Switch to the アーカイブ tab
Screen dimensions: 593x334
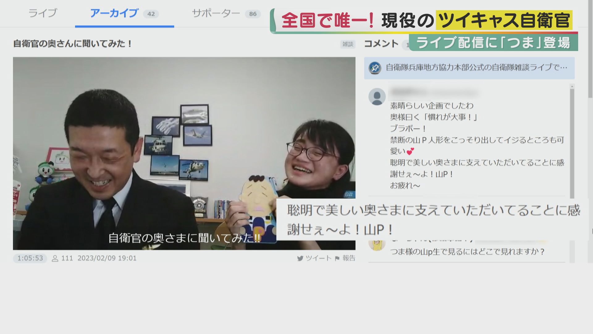point(114,13)
